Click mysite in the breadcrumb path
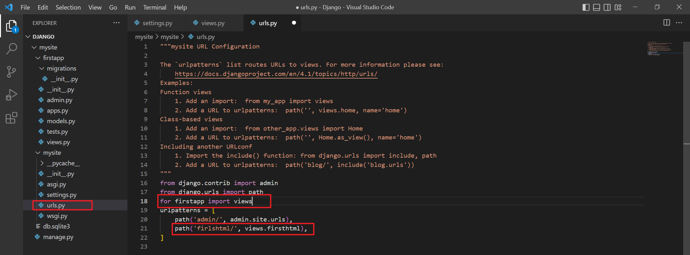 [x=144, y=37]
